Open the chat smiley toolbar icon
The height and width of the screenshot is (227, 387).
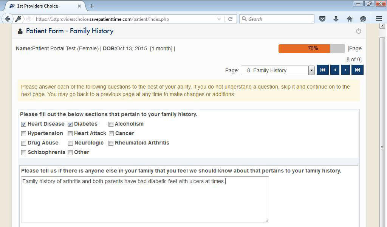[x=363, y=19]
